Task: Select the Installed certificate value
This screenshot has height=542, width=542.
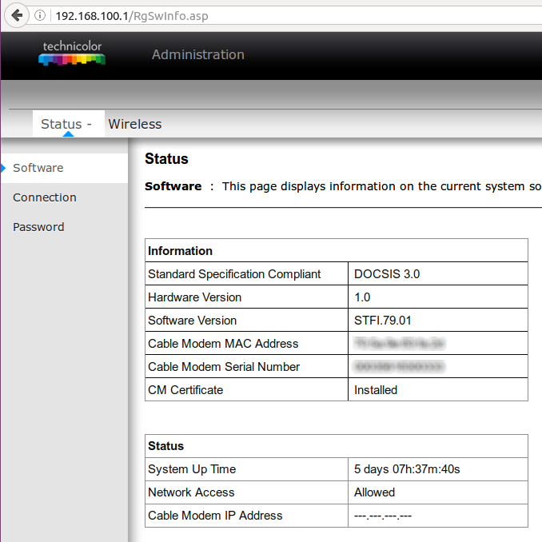Action: click(x=376, y=389)
